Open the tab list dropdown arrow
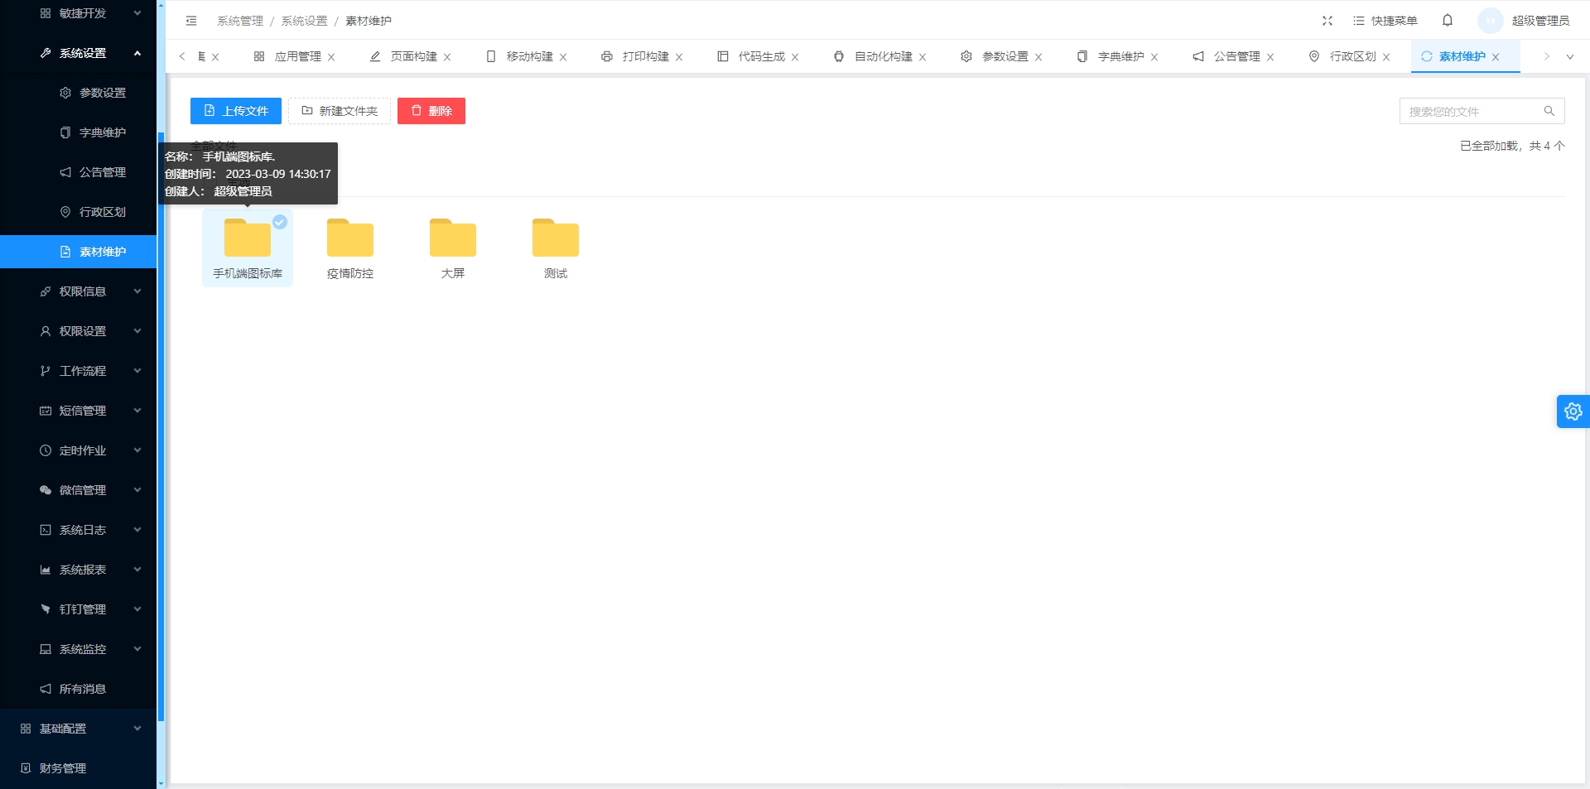 click(1569, 57)
